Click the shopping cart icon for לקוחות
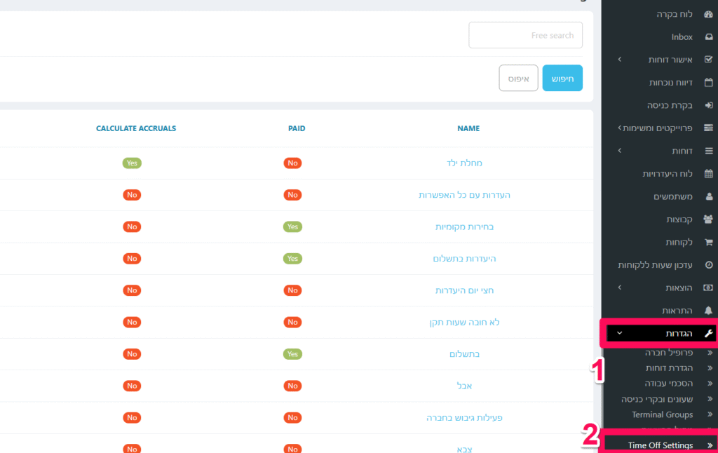718x453 pixels. tap(708, 242)
